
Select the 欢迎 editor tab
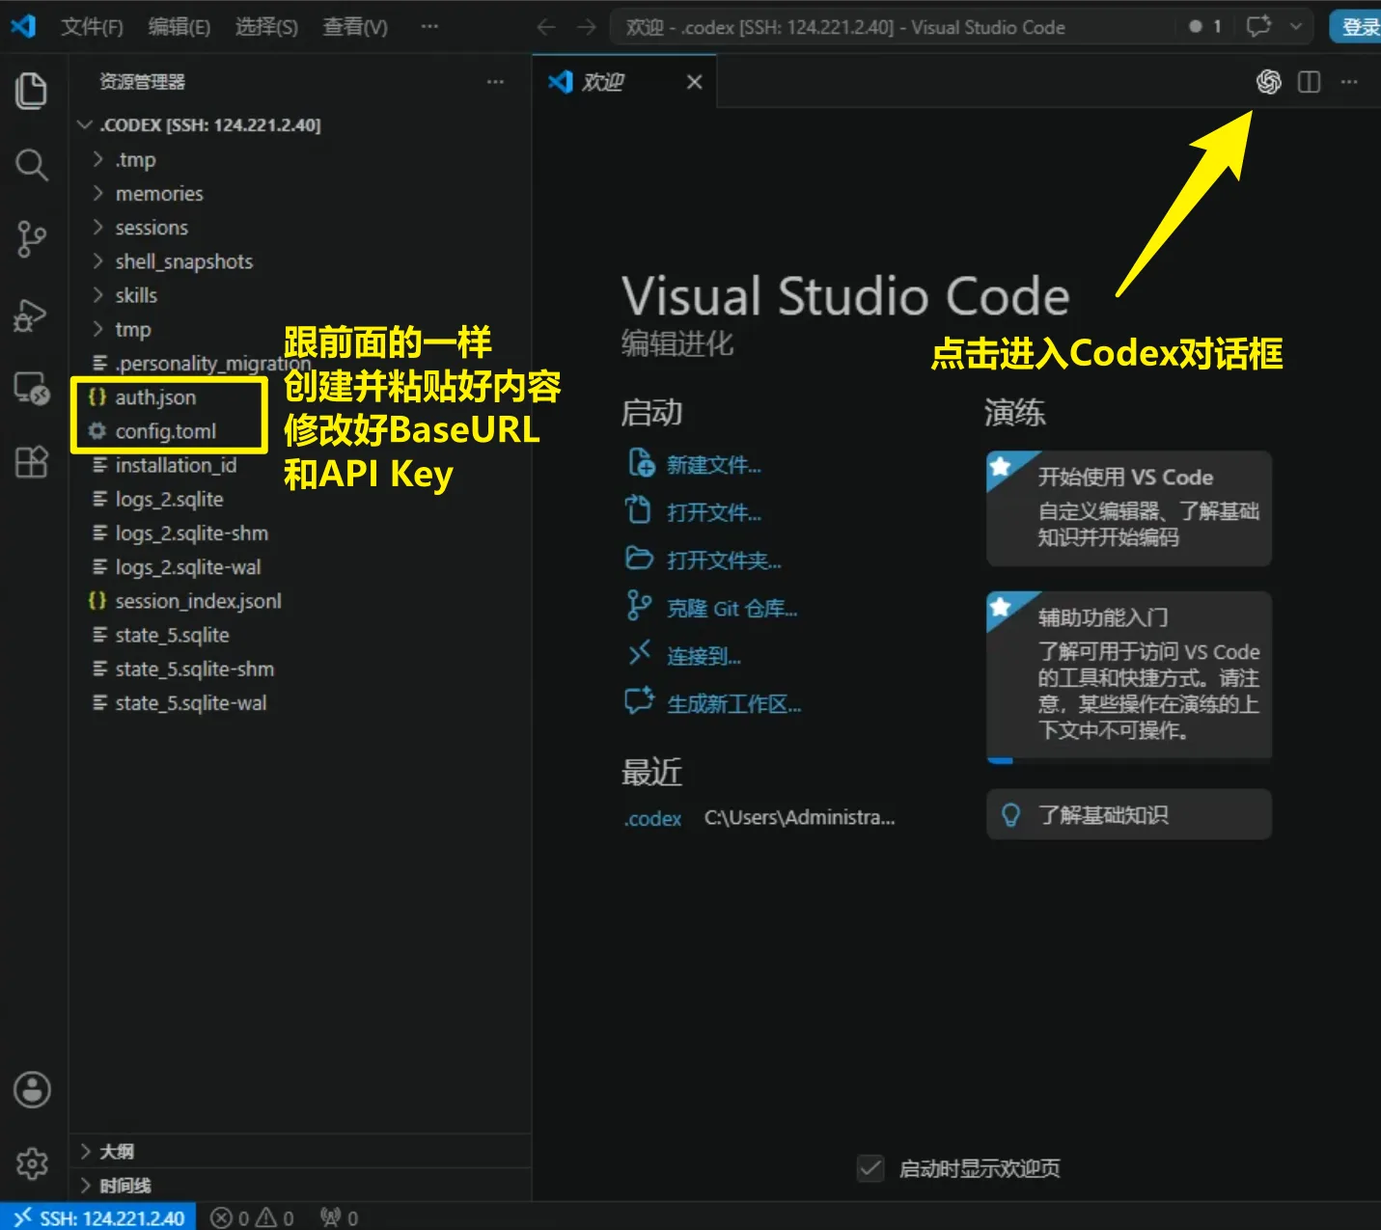[624, 82]
